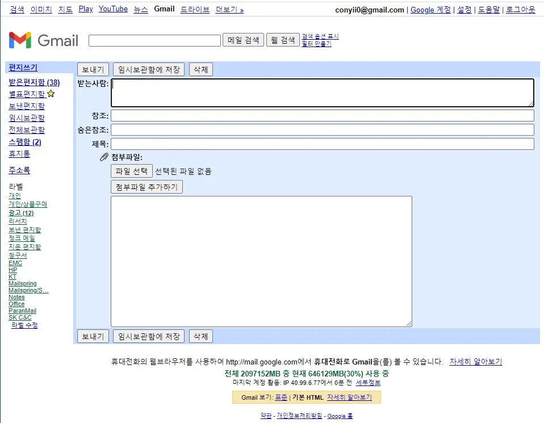The height and width of the screenshot is (423, 544).
Task: Select the 개인 label
Action: 15,196
